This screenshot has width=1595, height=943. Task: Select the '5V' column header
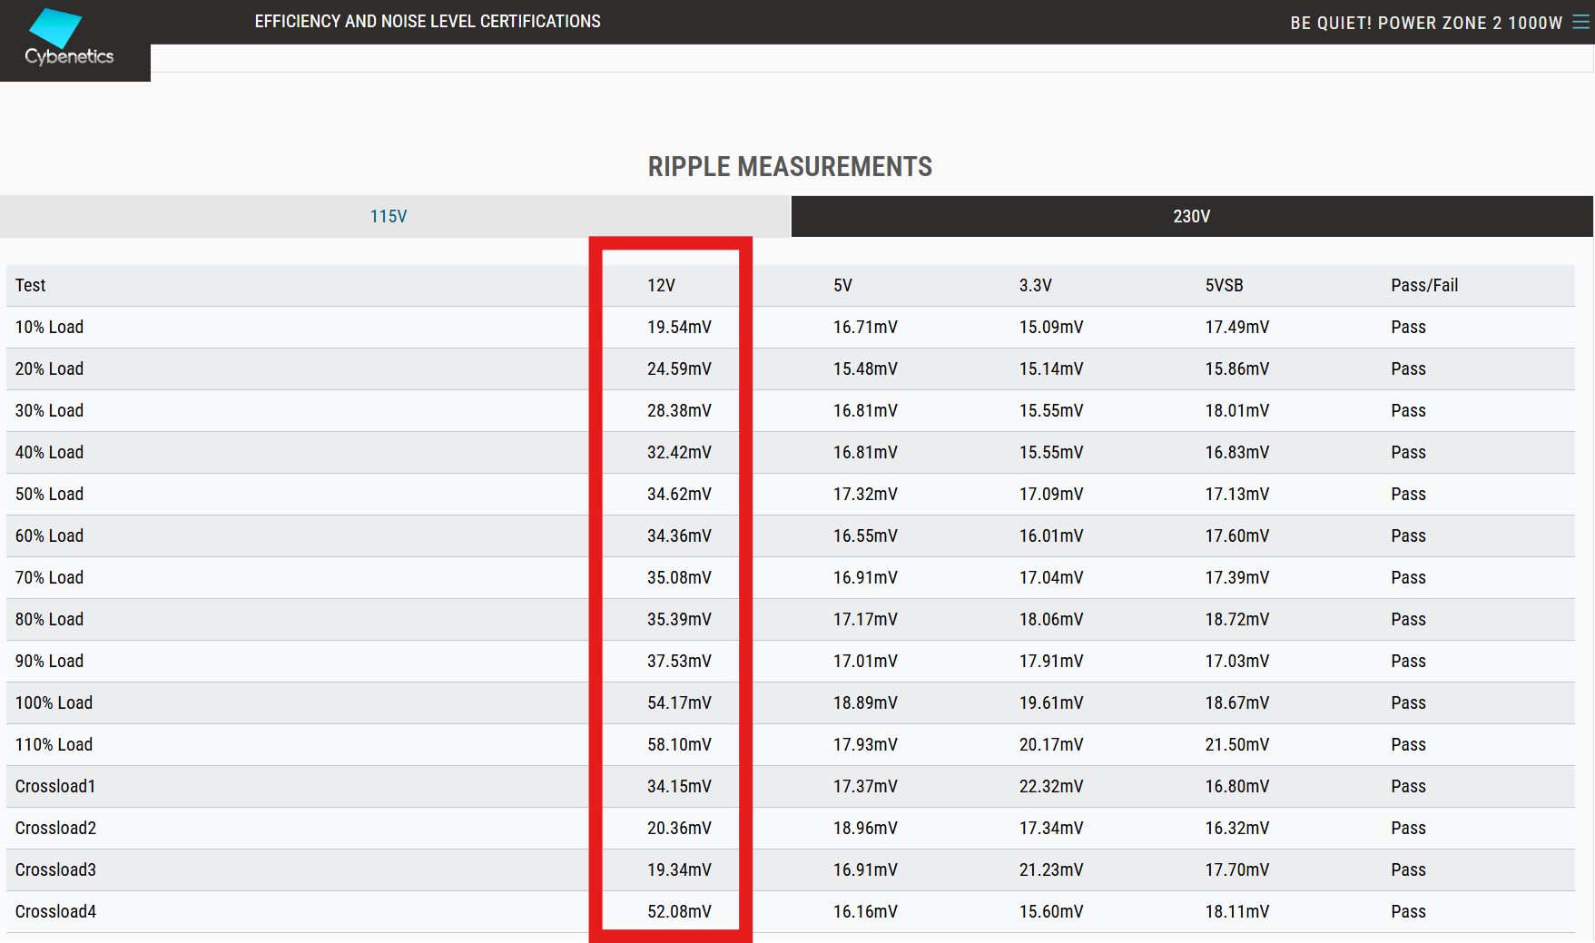point(842,285)
